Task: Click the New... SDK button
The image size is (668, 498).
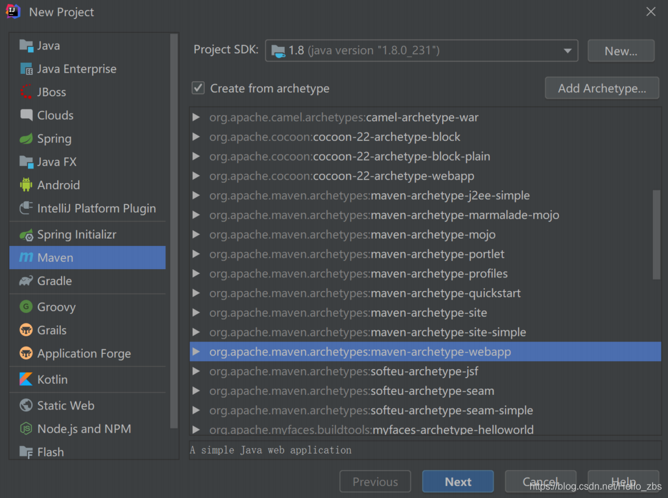Action: click(620, 51)
